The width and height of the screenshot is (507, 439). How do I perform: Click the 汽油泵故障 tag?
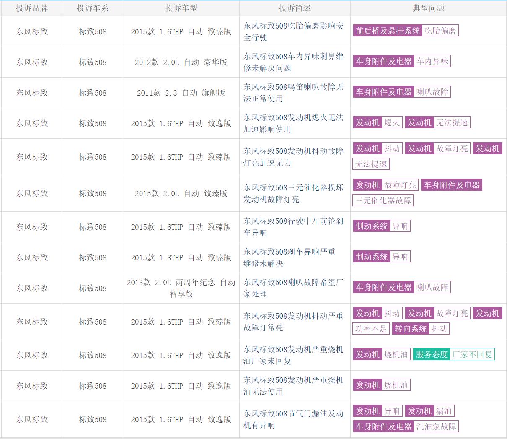[x=406, y=426]
